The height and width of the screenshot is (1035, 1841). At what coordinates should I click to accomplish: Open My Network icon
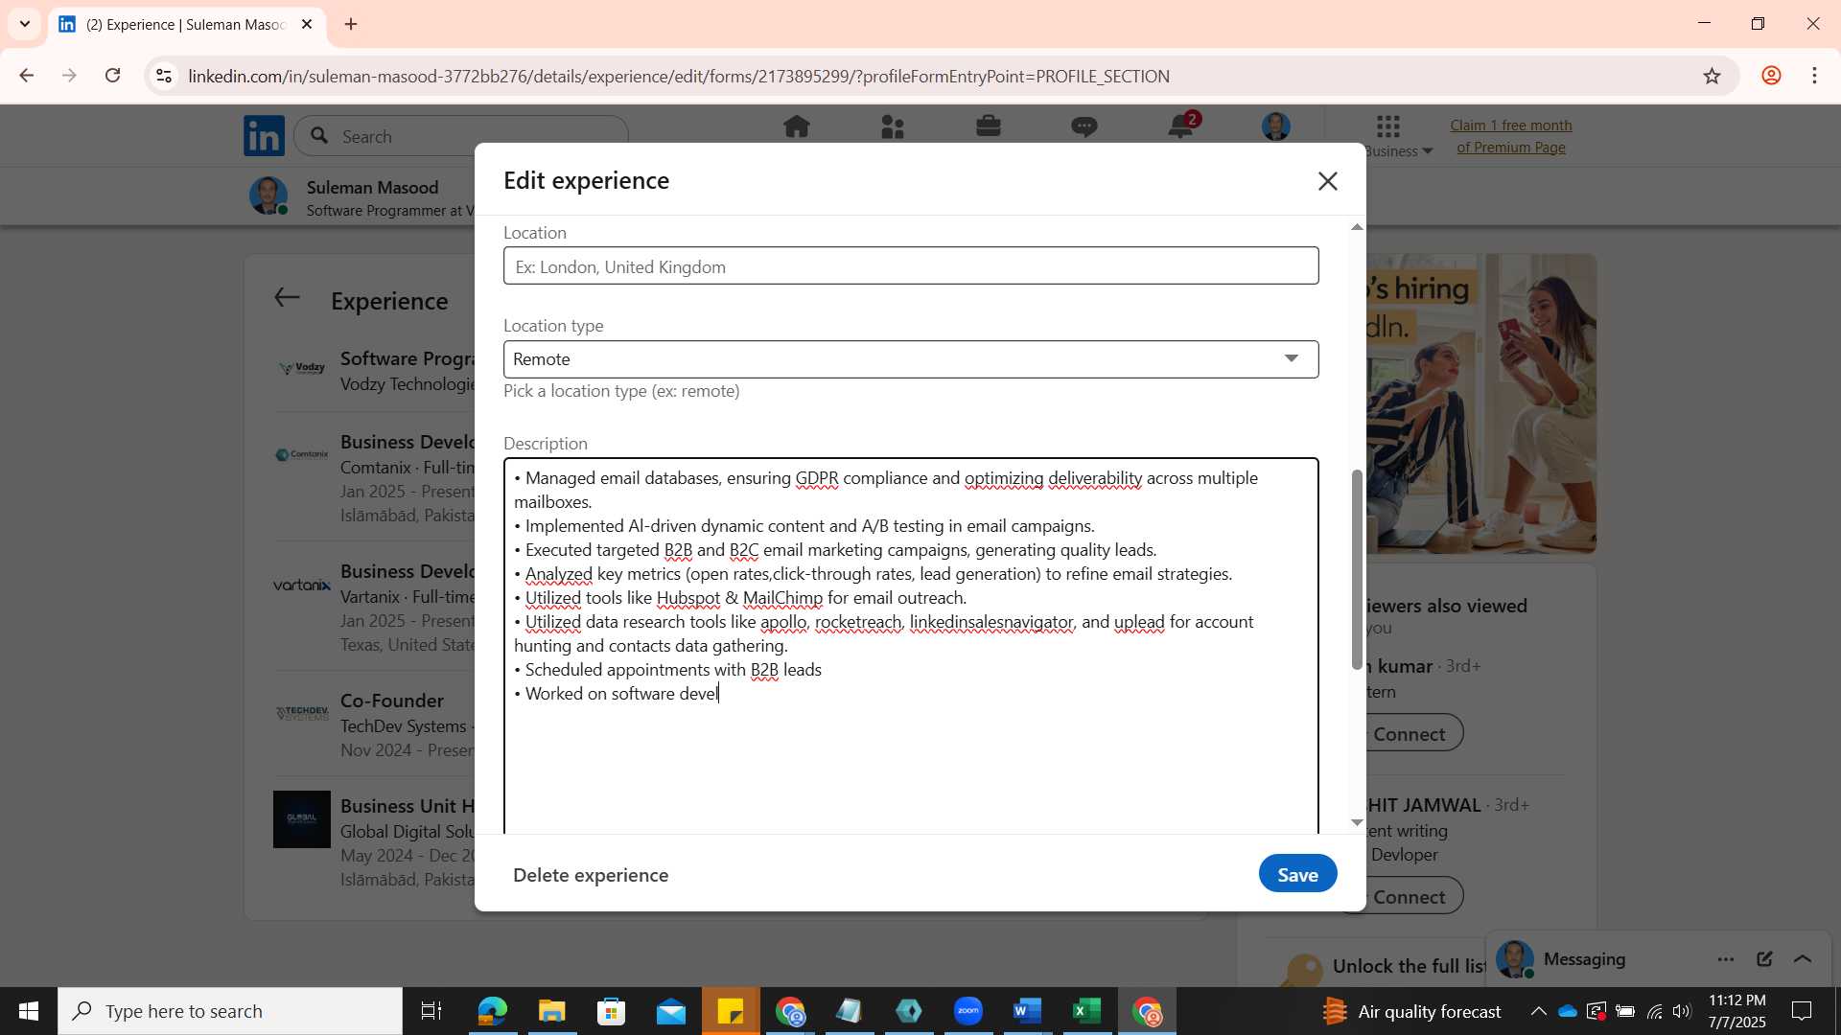coord(893,126)
